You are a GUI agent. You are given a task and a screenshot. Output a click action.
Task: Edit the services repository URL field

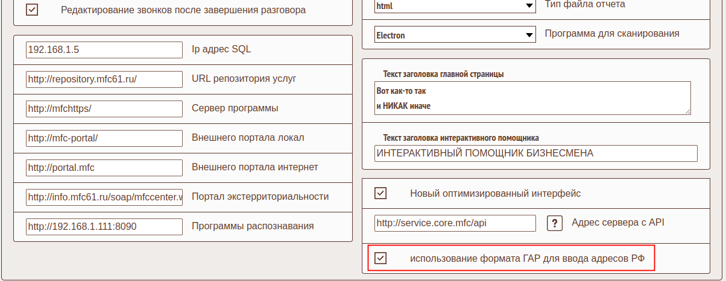click(x=104, y=79)
